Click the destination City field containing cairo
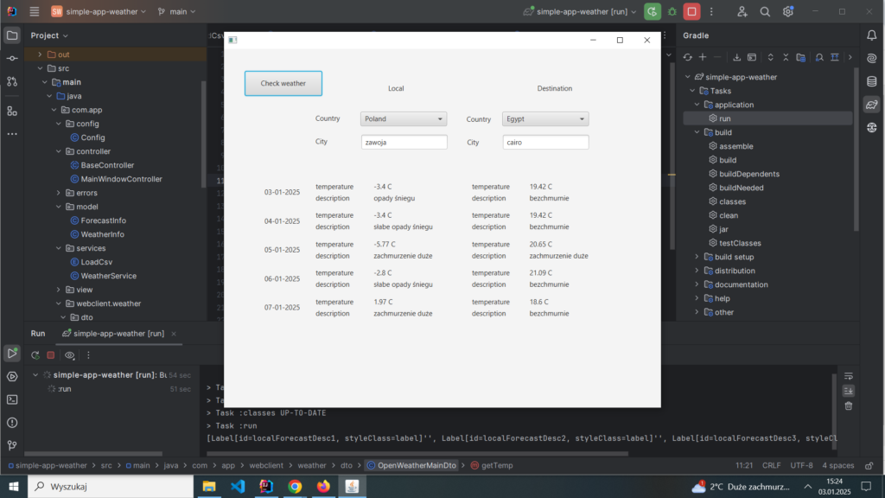 (545, 143)
